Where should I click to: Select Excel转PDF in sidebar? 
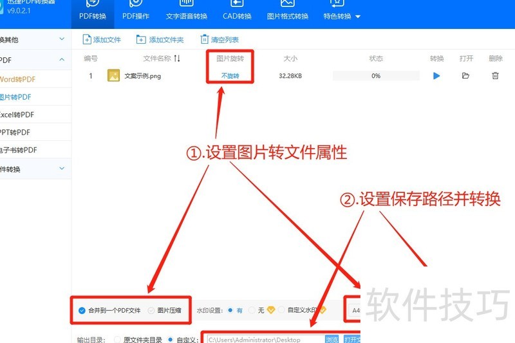[x=17, y=115]
